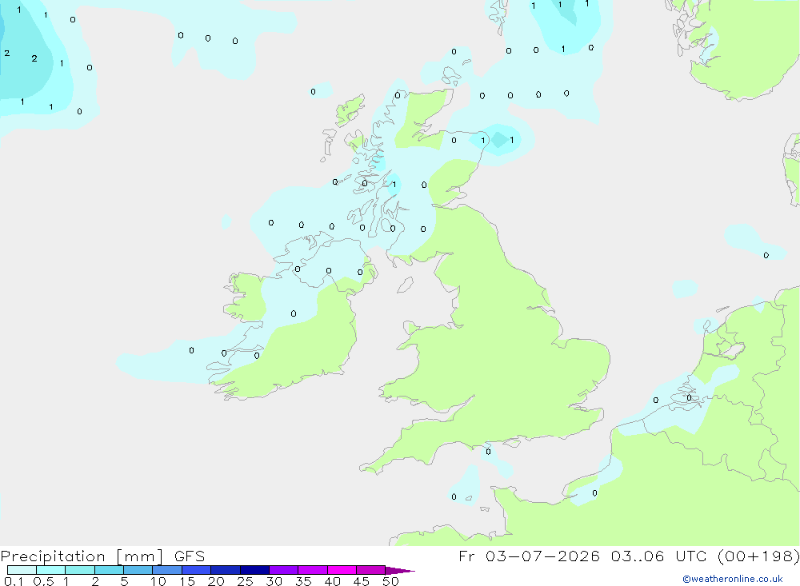The height and width of the screenshot is (586, 800).
Task: Select the 45–50 mm legend swatch
Action: pos(371,570)
